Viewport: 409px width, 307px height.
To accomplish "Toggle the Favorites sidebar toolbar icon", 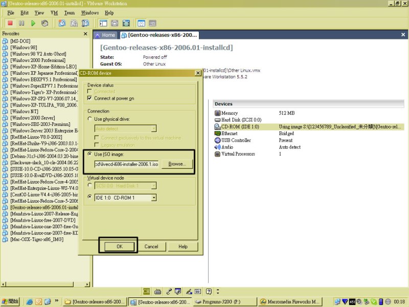I will (x=103, y=23).
